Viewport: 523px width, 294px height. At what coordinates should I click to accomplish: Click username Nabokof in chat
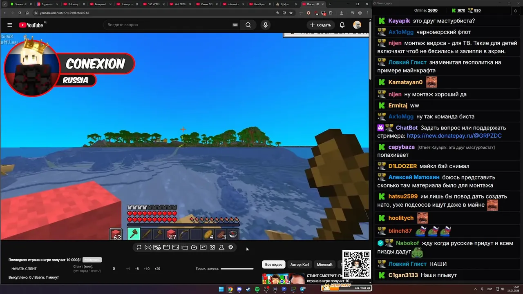click(407, 243)
